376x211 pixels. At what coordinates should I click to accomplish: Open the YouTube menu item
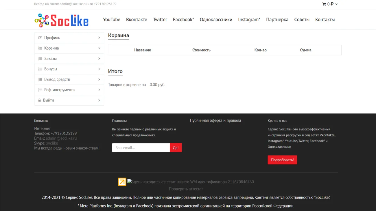click(111, 20)
